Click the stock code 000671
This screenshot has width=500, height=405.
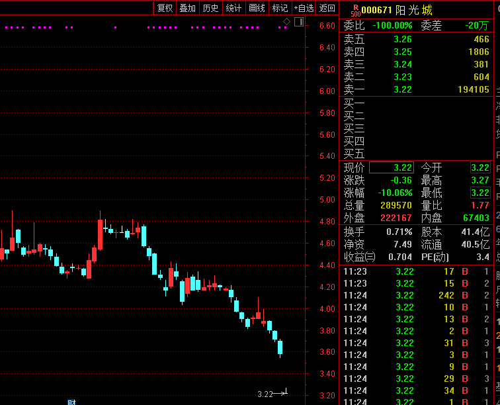coord(376,10)
